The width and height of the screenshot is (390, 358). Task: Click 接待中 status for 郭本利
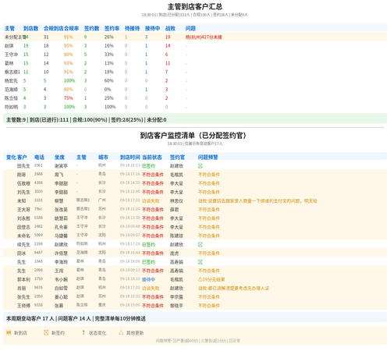[x=148, y=279]
